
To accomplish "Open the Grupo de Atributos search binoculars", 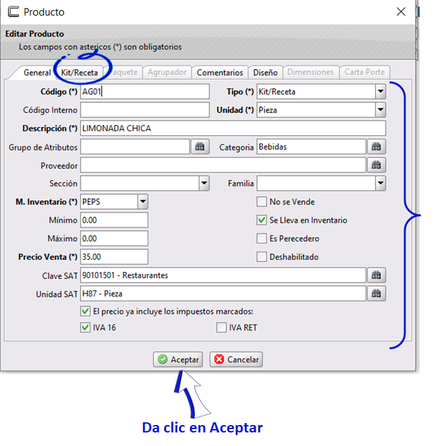I will (x=200, y=147).
